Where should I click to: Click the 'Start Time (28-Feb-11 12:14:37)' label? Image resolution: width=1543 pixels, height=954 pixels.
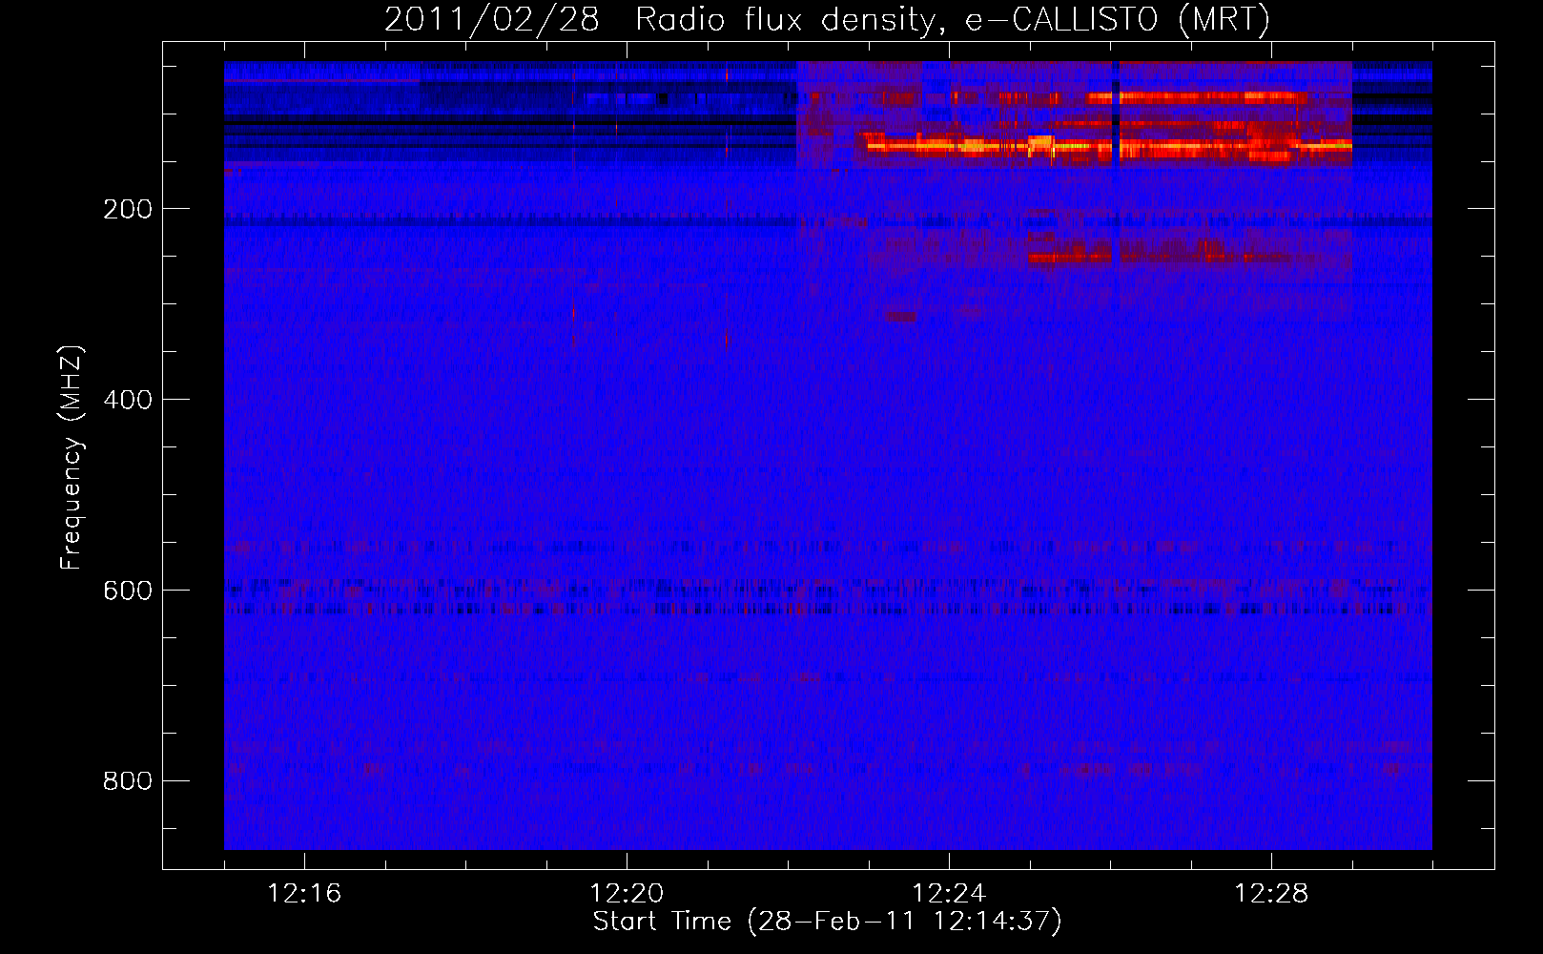point(827,922)
